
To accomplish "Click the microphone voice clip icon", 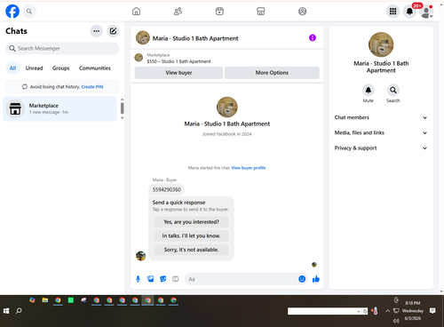I will point(138,279).
